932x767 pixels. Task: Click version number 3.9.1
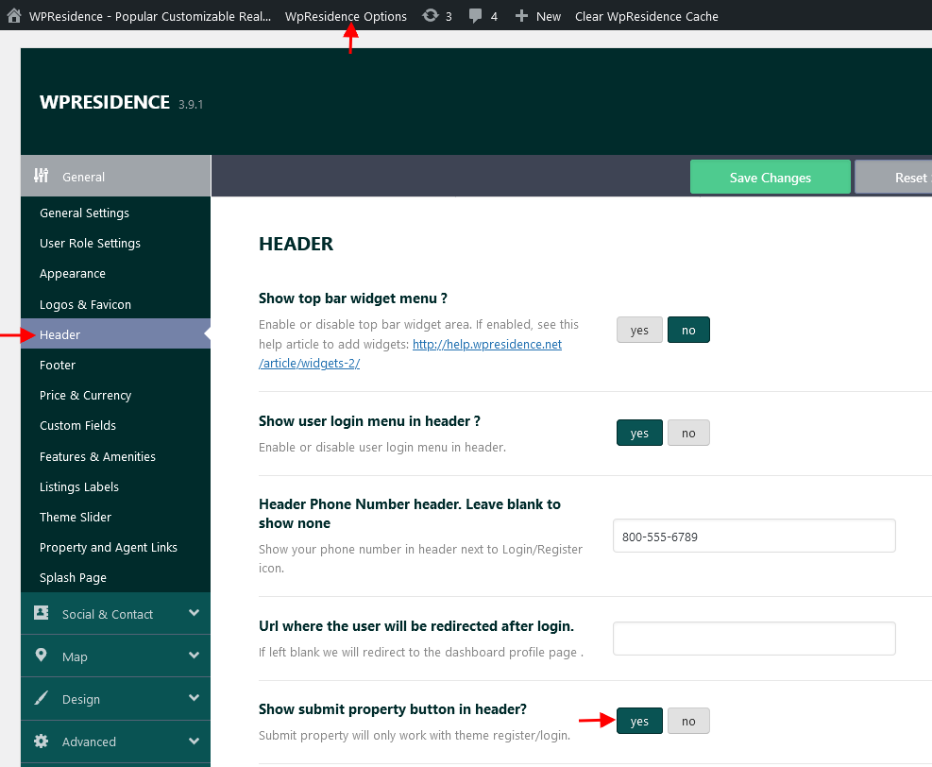pos(191,105)
